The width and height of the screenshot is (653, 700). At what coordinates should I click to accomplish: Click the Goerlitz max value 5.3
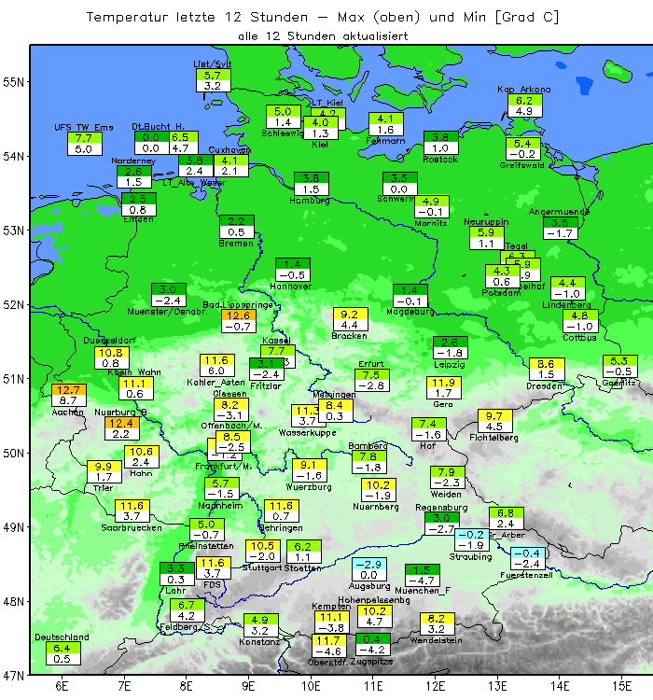point(619,360)
